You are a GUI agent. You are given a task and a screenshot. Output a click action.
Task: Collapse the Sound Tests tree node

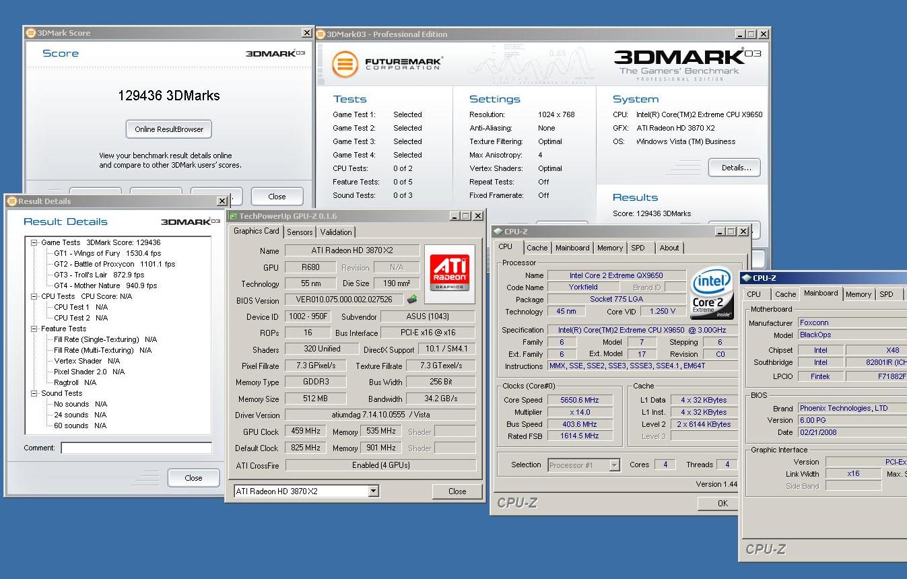(x=34, y=393)
